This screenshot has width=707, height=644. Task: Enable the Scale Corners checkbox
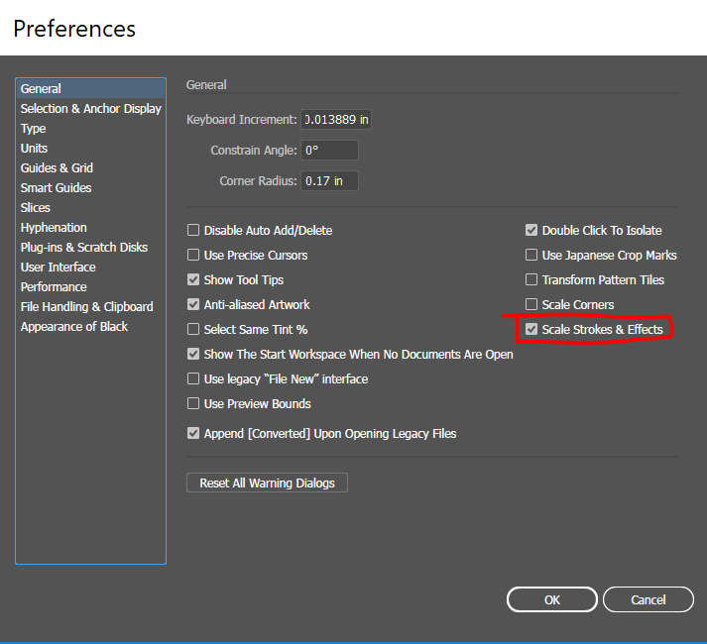click(532, 305)
